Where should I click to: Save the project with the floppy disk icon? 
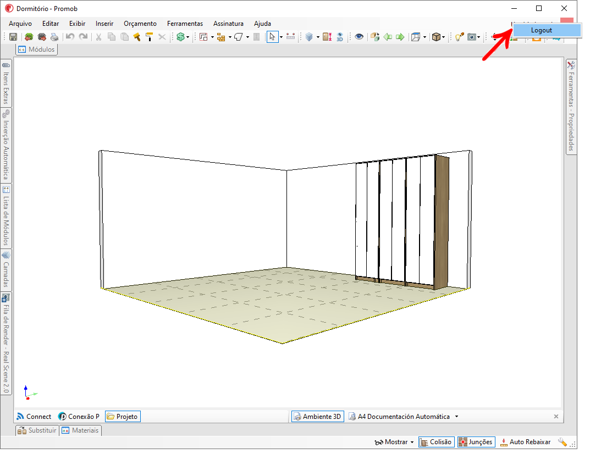tap(13, 37)
